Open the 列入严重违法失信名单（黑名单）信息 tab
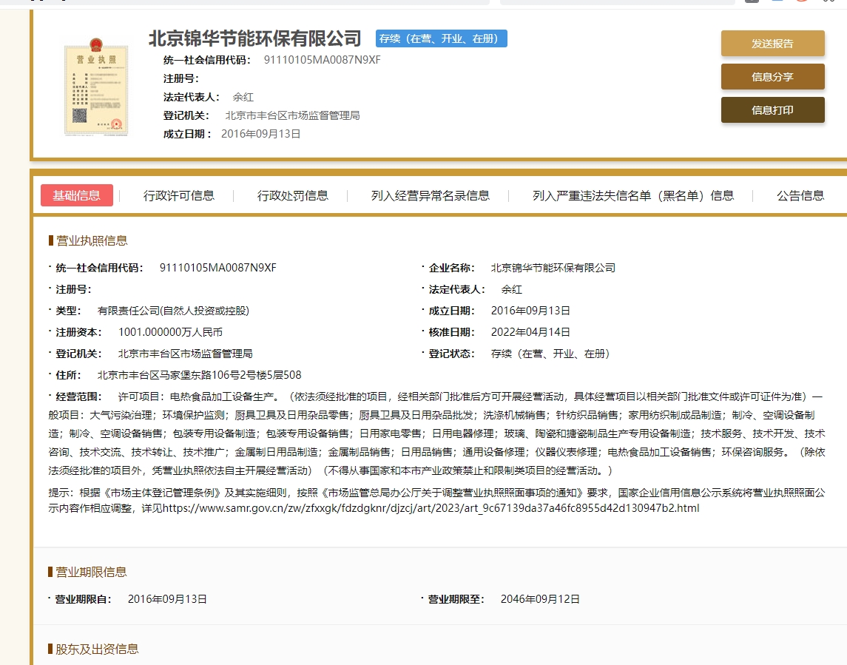847x665 pixels. 633,195
